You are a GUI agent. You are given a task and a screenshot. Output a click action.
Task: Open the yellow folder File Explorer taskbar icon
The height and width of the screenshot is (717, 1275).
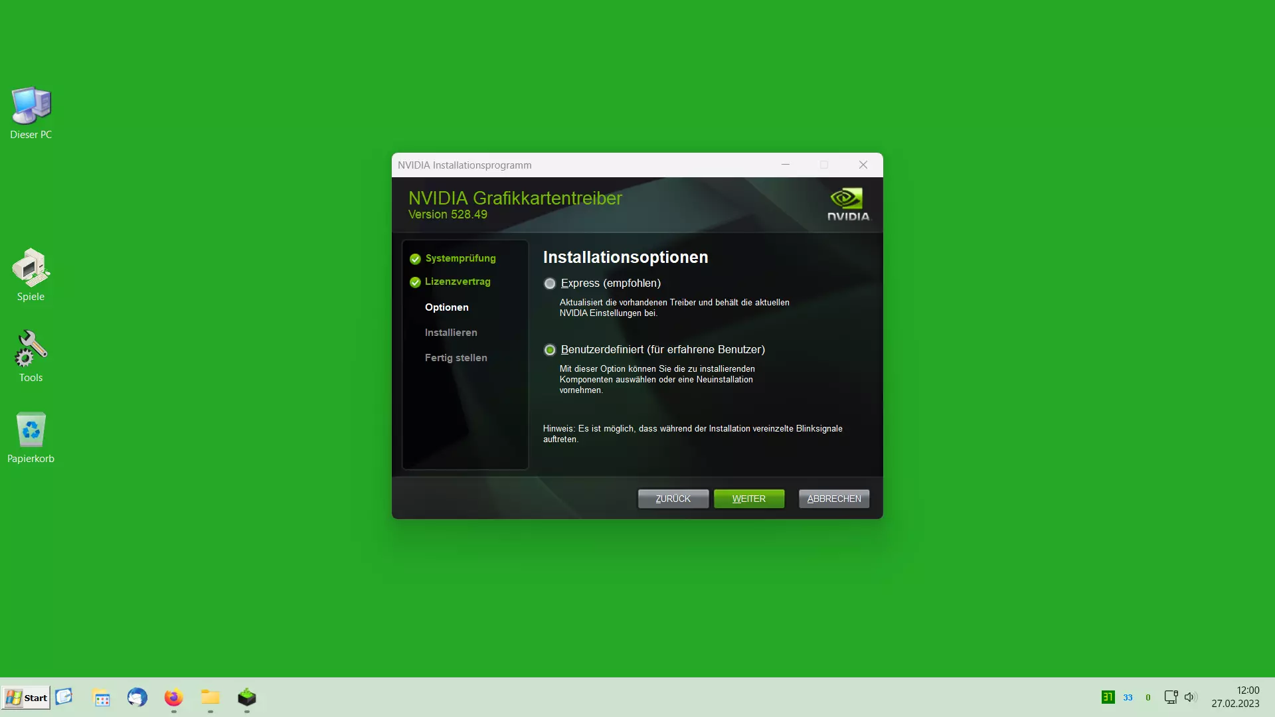pyautogui.click(x=211, y=697)
